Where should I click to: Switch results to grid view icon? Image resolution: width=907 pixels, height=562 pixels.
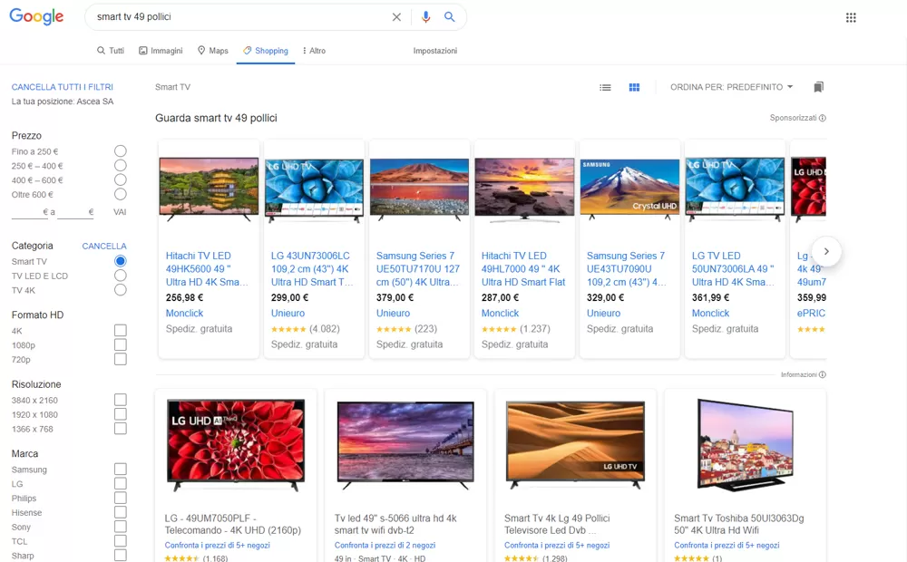634,87
